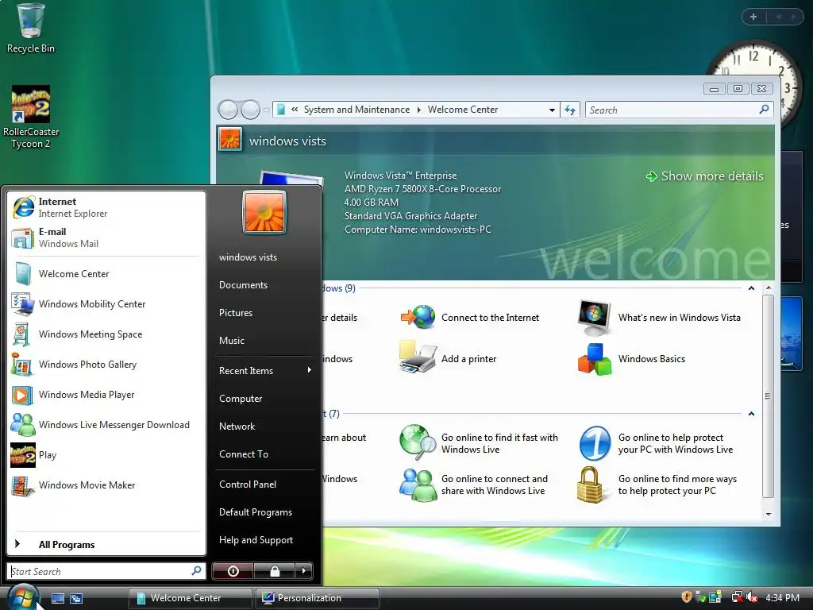Open Go online to find it fast item
813x610 pixels.
coord(479,443)
